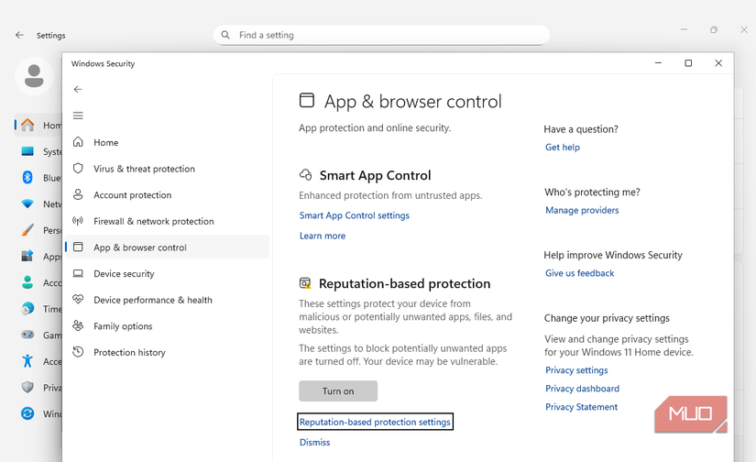Screen dimensions: 756x462
Task: Click the Device performance & health heart icon
Action: [78, 300]
